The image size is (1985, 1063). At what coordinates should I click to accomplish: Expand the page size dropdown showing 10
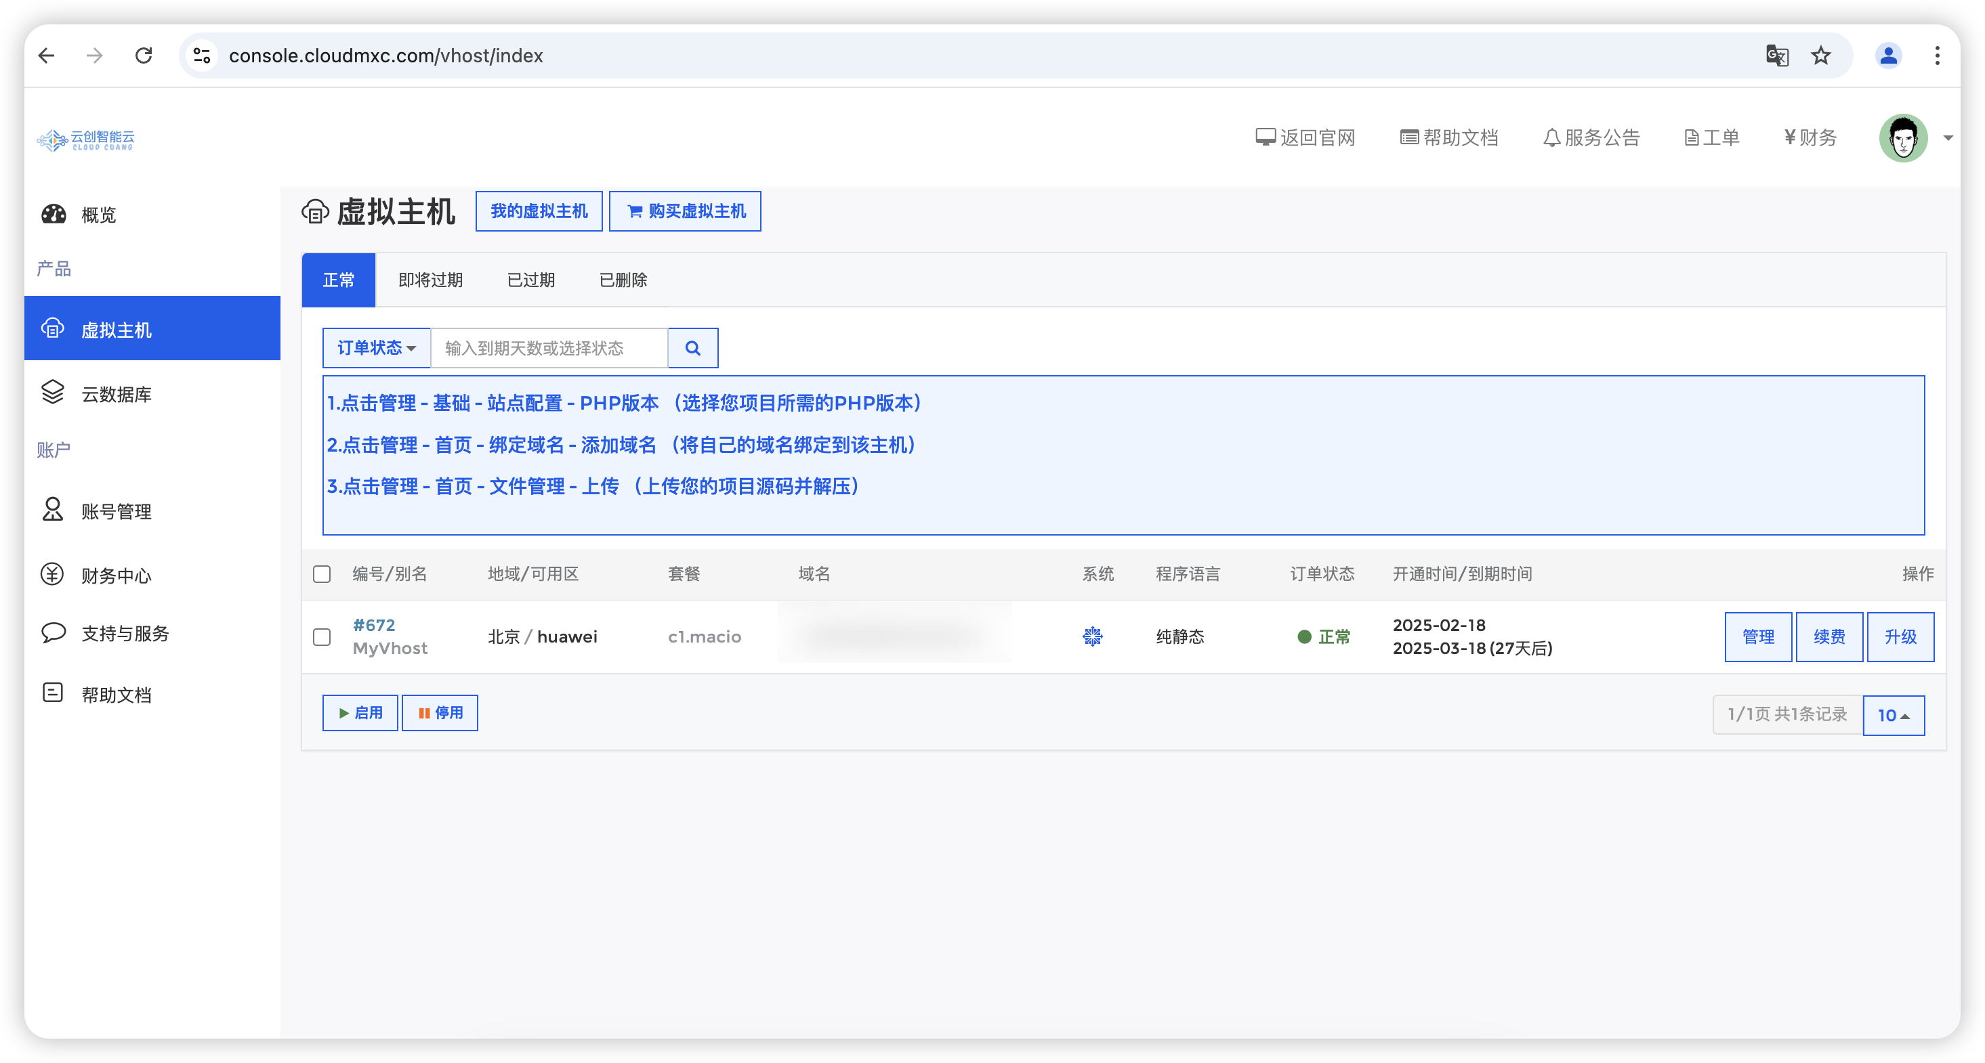click(x=1894, y=715)
